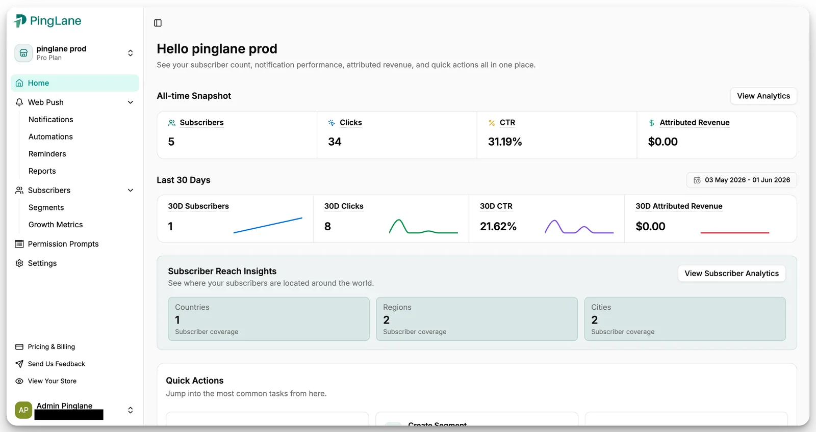Open the Automations page
This screenshot has width=816, height=432.
50,137
